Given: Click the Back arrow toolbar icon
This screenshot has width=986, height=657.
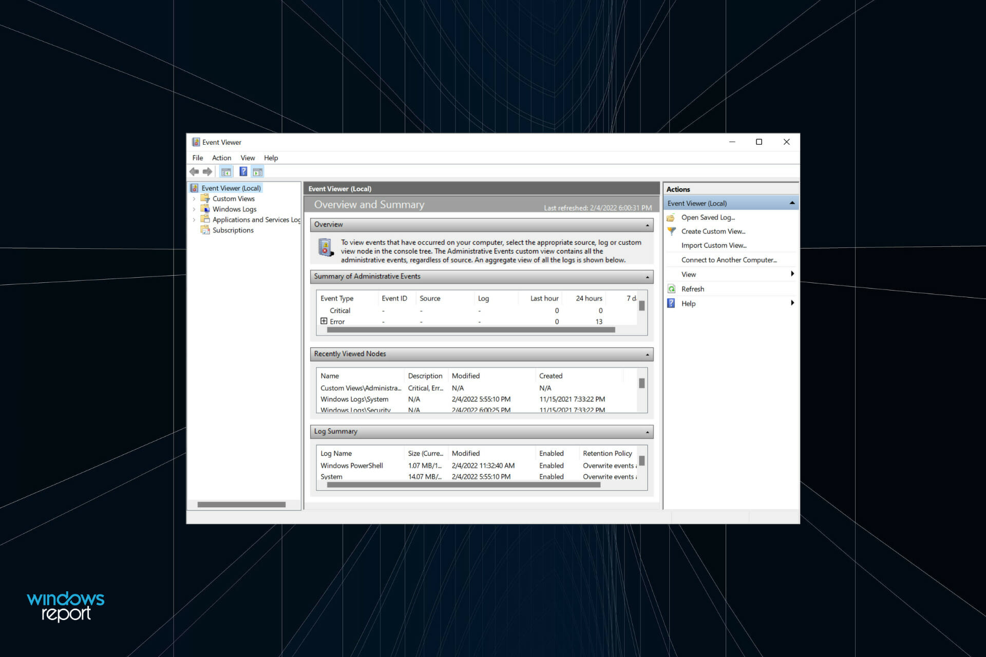Looking at the screenshot, I should click(x=194, y=172).
